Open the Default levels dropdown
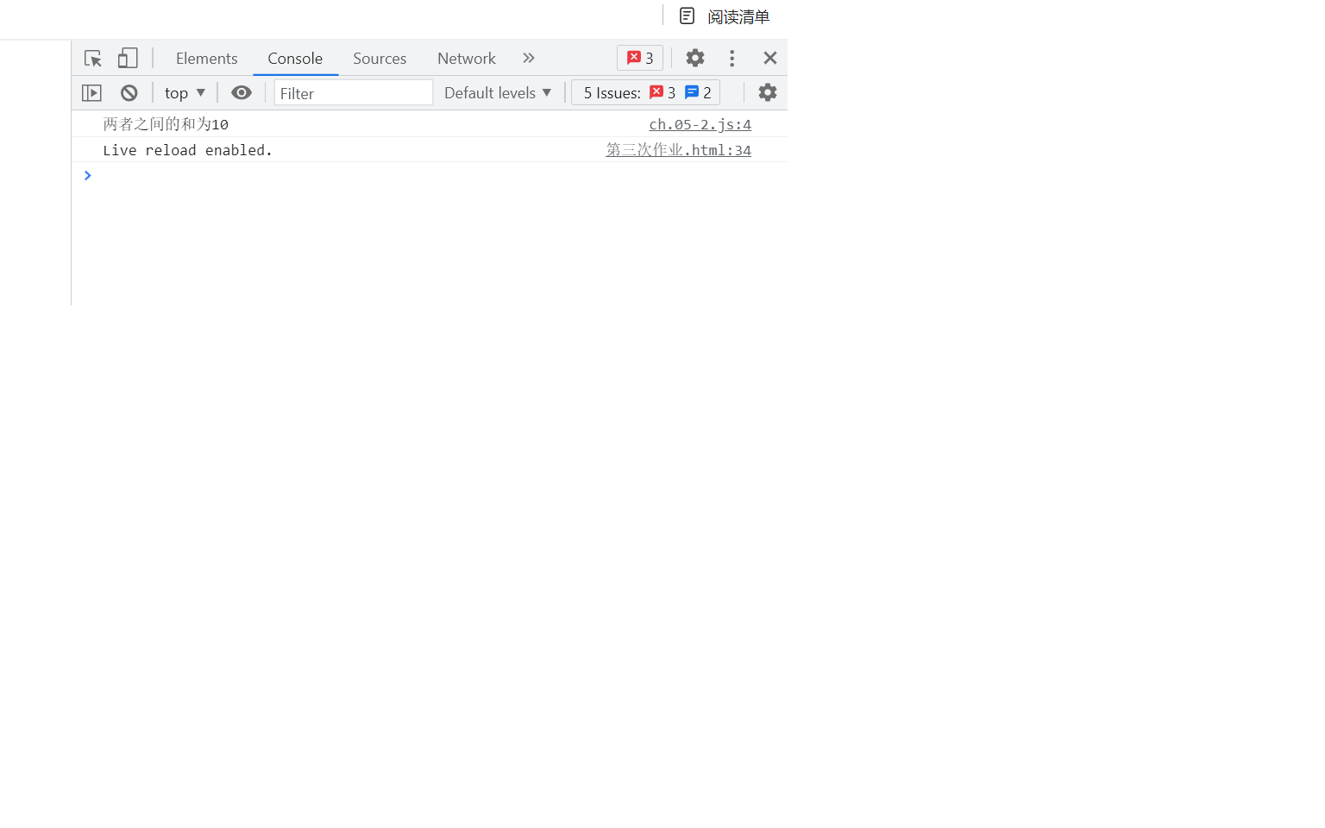The width and height of the screenshot is (1325, 828). (498, 92)
